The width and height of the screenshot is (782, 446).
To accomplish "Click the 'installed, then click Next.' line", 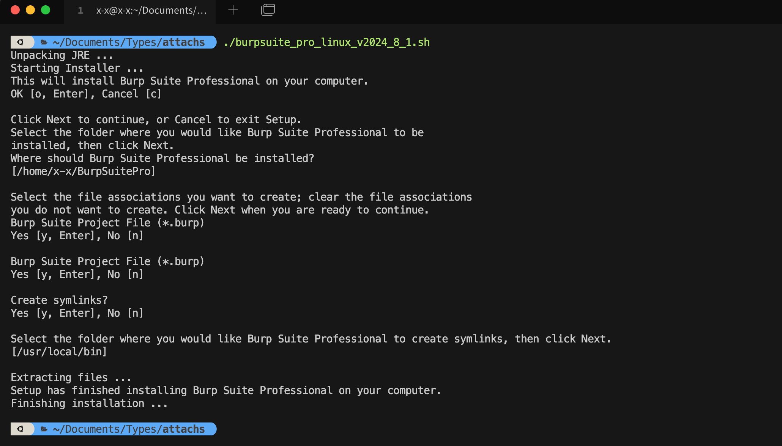I will pos(92,146).
